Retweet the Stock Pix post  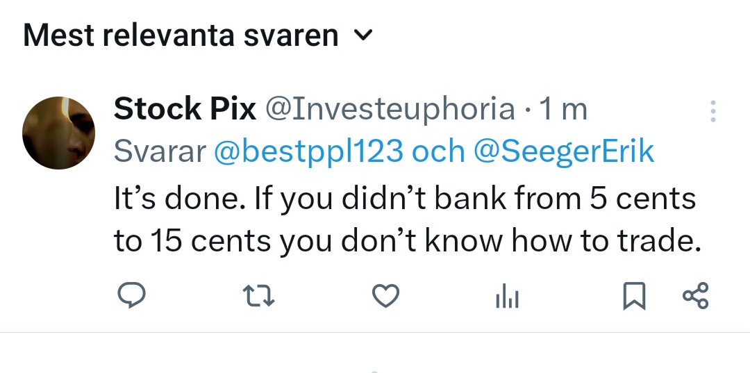tap(258, 295)
